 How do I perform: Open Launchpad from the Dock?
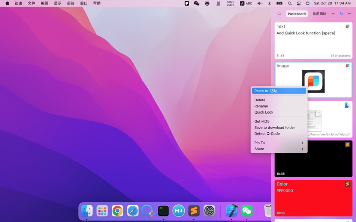pyautogui.click(x=102, y=211)
